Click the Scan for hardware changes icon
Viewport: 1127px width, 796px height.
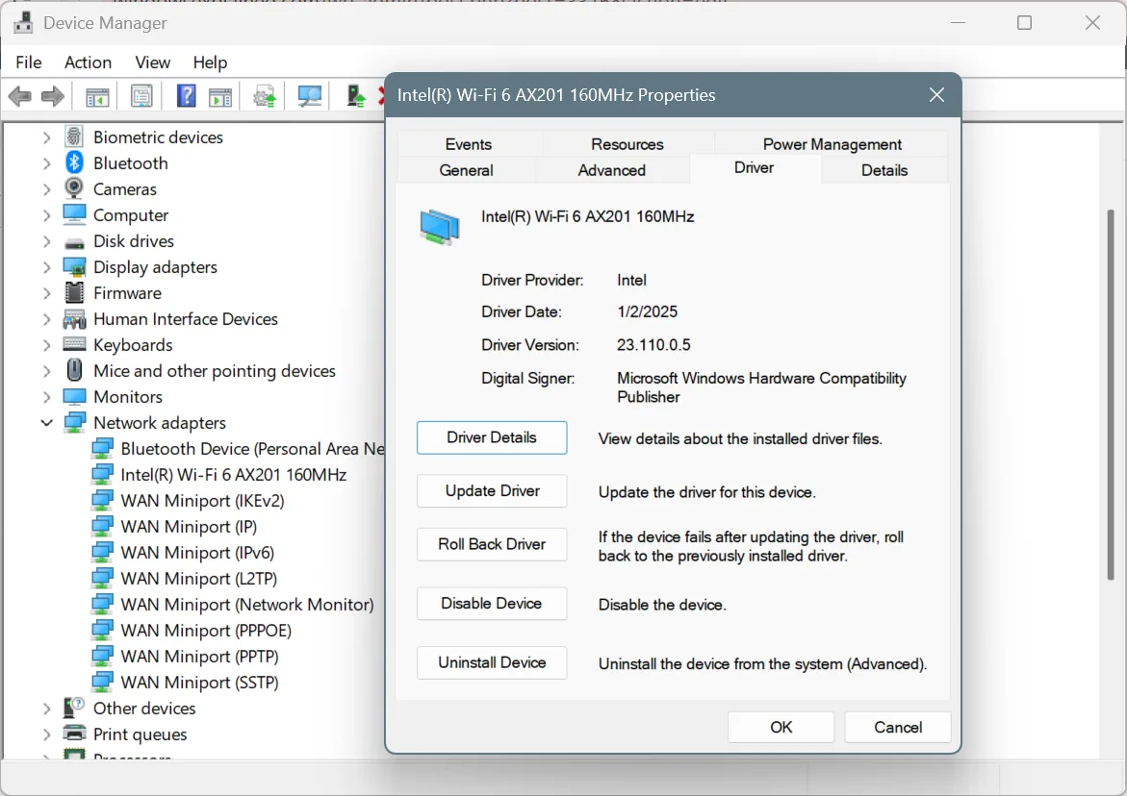(310, 96)
